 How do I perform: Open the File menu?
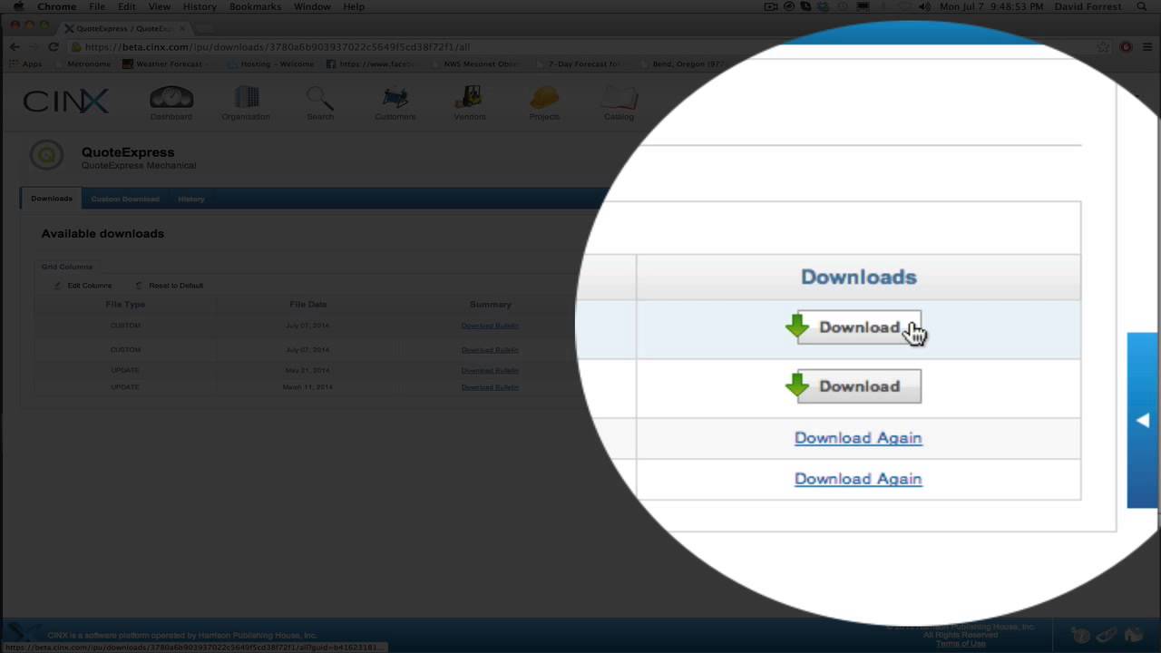click(x=97, y=6)
